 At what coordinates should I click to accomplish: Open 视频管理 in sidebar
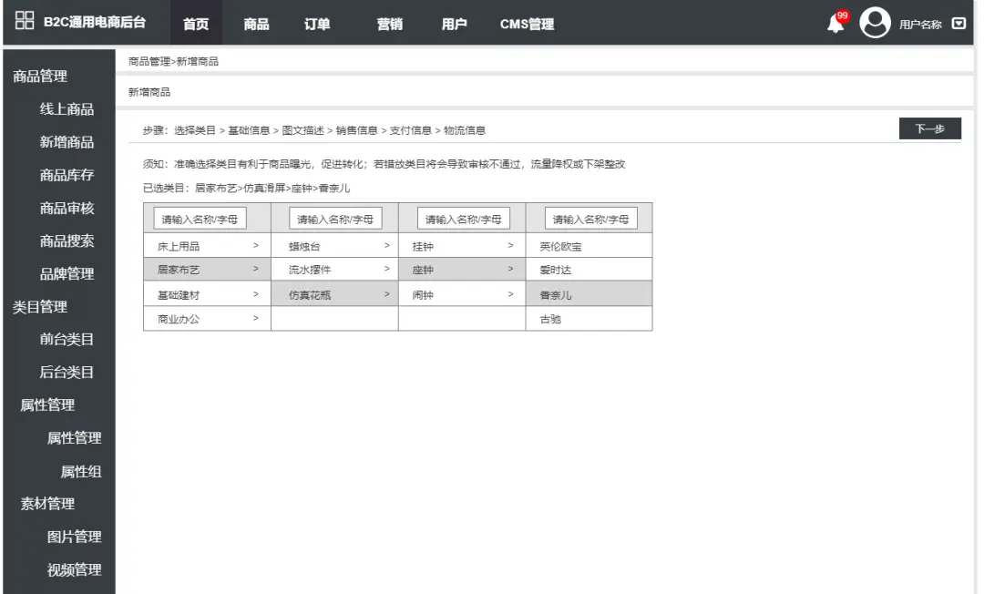point(74,570)
